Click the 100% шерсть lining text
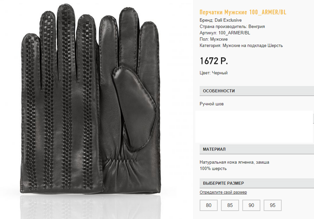This screenshot has width=314, height=219. coord(213,169)
